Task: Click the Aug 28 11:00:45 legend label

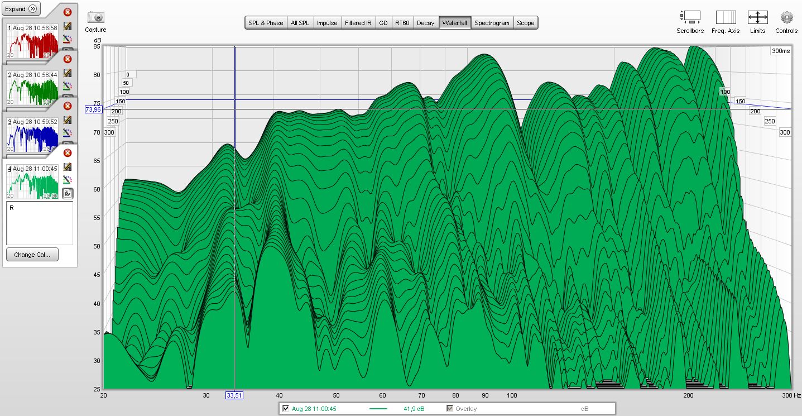Action: pyautogui.click(x=314, y=409)
